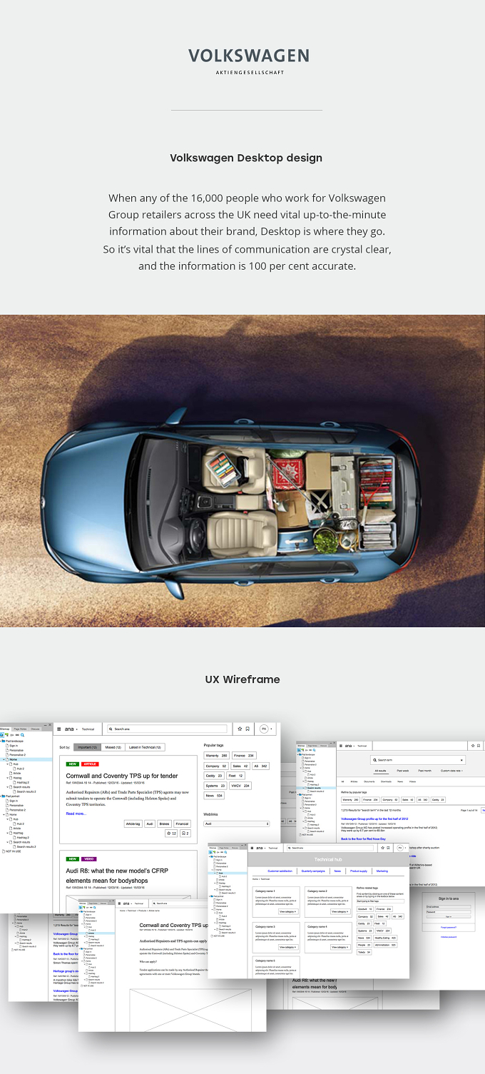Open hamburger menu beside ana logo

pyautogui.click(x=59, y=729)
